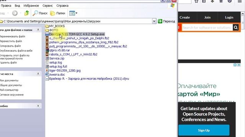The image size is (245, 137).
Task: Click Удалить файл task link
Action: (8, 62)
